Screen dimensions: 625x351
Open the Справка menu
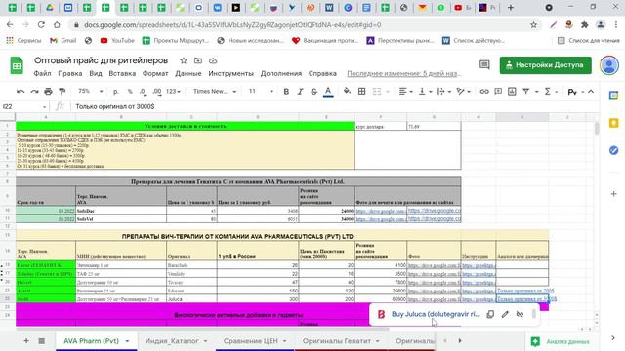pyautogui.click(x=322, y=74)
